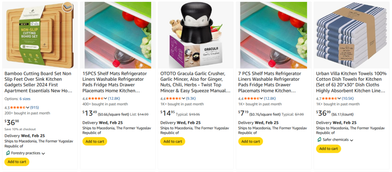This screenshot has width=392, height=172.
Task: Add Urban Villa Kitchen Towels to cart
Action: tap(328, 149)
